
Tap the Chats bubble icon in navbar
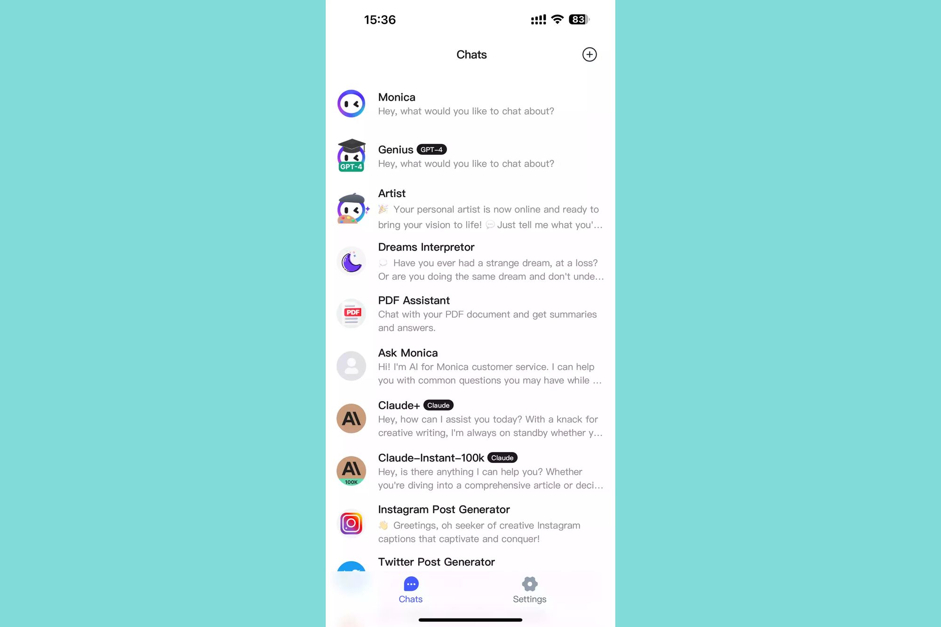pyautogui.click(x=411, y=584)
